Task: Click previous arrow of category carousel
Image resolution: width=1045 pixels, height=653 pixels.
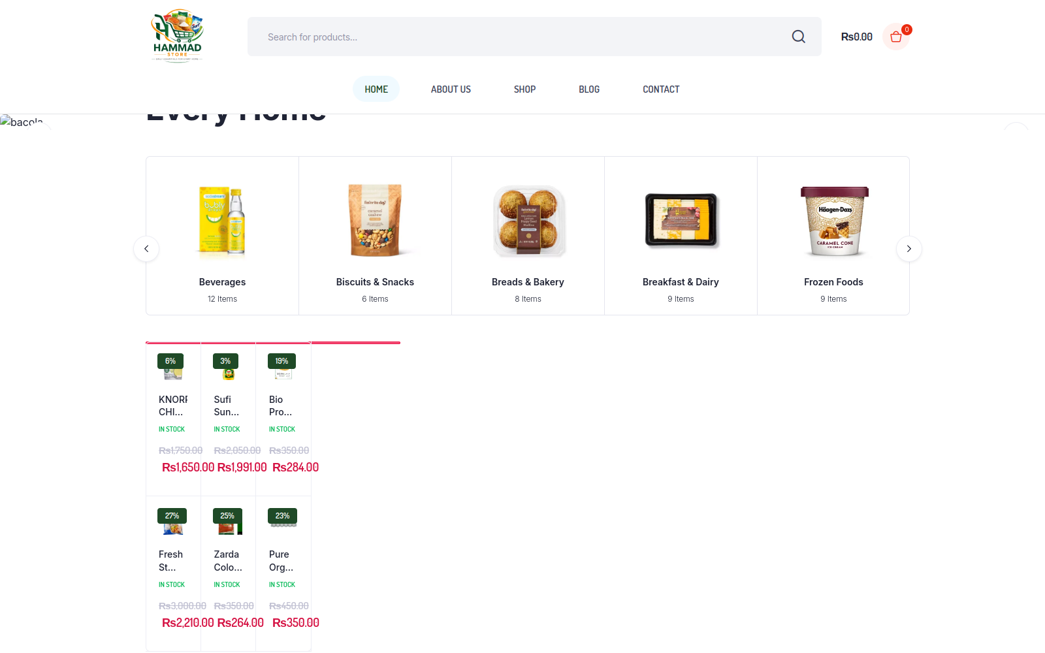Action: pos(146,249)
